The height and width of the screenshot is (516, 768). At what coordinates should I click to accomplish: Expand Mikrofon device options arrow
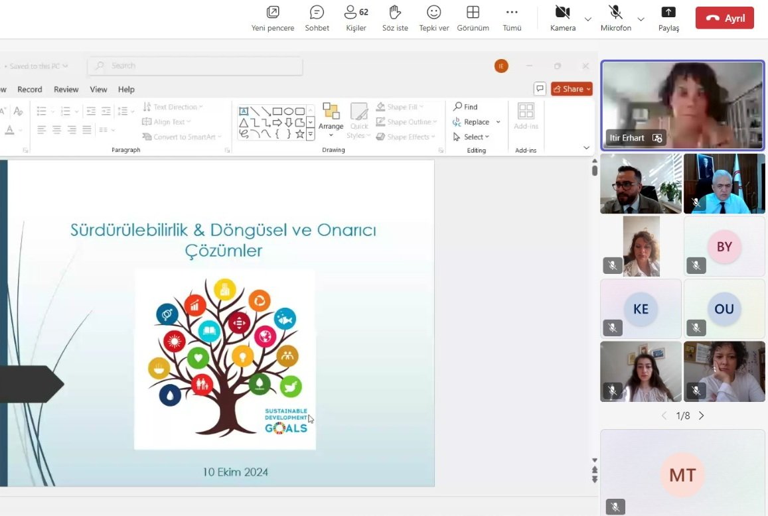[641, 19]
